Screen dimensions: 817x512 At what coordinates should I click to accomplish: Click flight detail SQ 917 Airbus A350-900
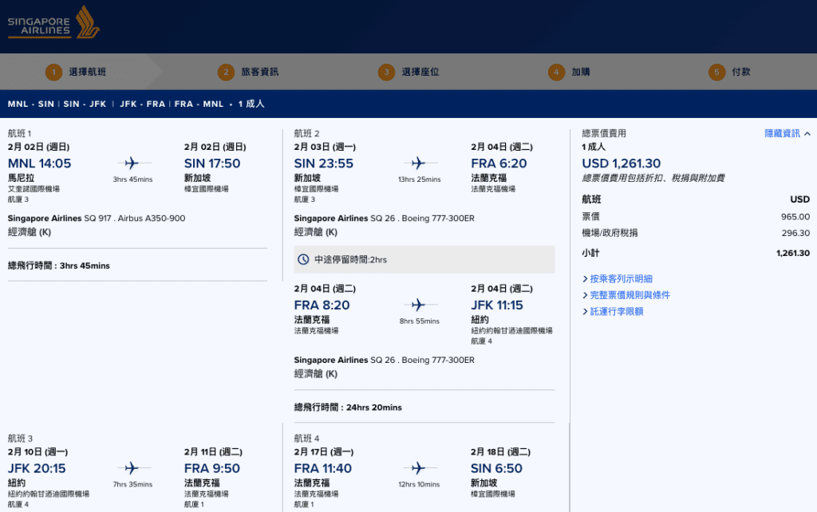coord(97,219)
